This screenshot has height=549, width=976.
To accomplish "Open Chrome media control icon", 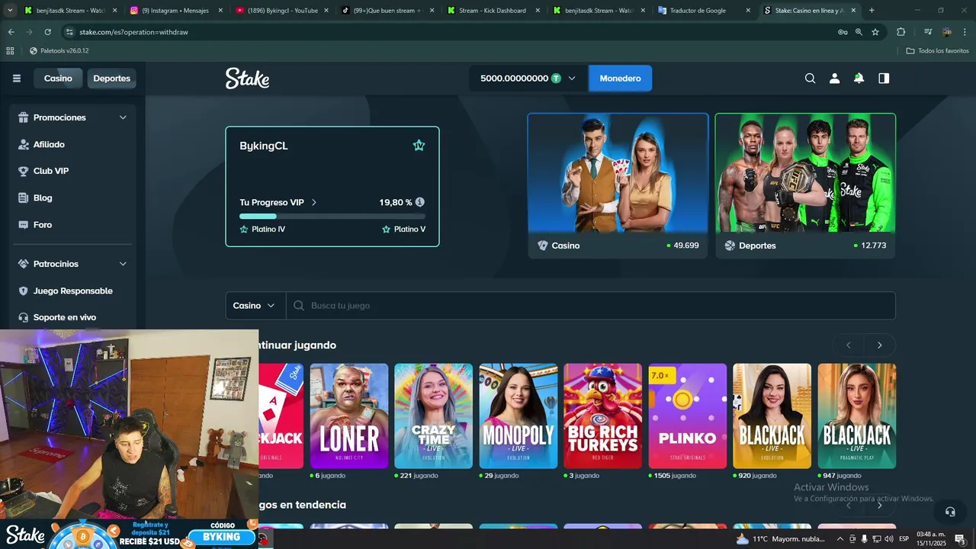I will (928, 32).
